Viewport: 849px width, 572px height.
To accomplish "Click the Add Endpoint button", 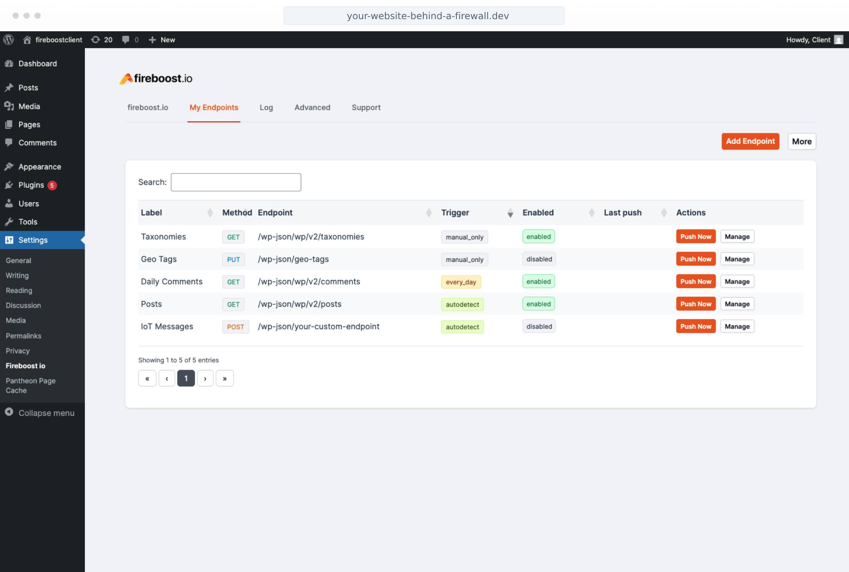I will click(x=750, y=141).
